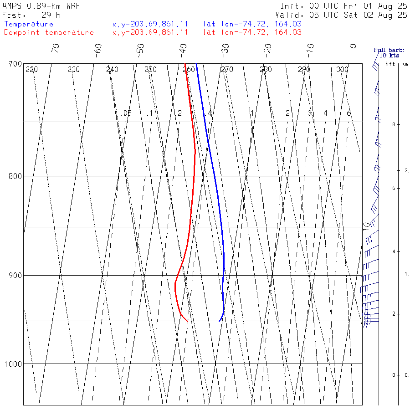Screen dimensions: 410x410
Task: Select the 'Valid: 05 UTC Sat 02 Aug 25' line
Action: tap(341, 15)
